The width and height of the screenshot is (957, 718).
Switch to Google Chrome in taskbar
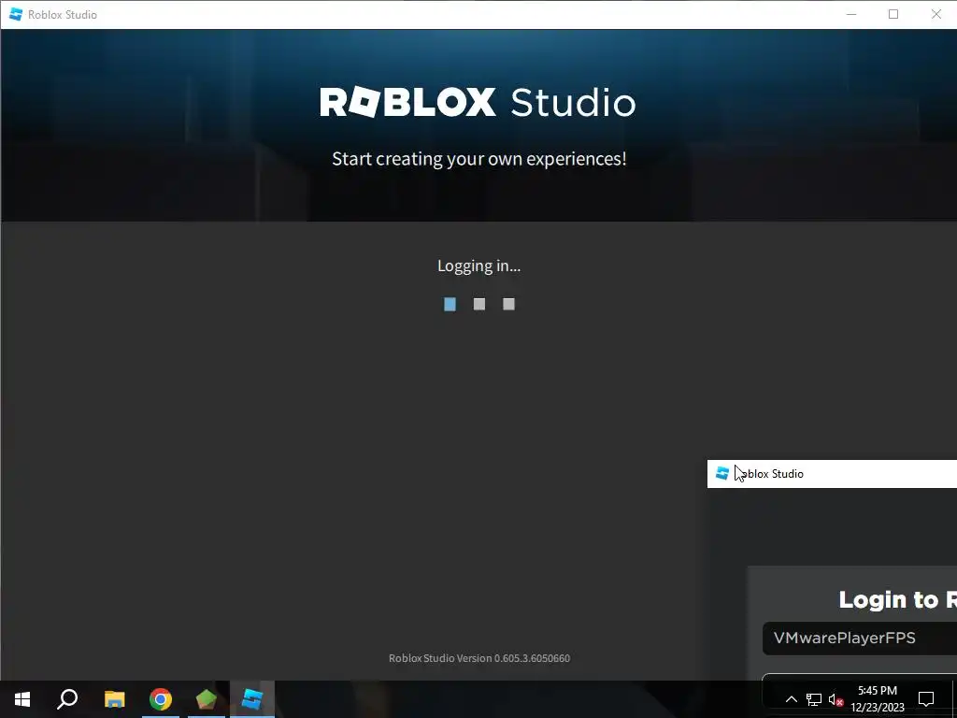click(x=161, y=699)
